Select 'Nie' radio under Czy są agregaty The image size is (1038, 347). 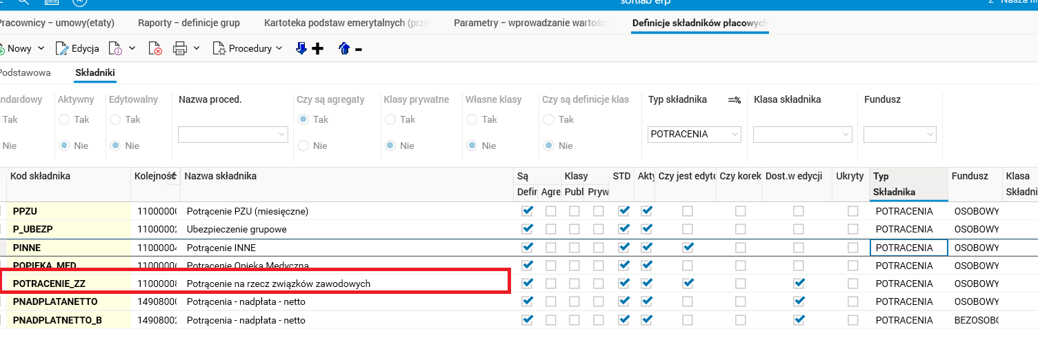pyautogui.click(x=303, y=146)
